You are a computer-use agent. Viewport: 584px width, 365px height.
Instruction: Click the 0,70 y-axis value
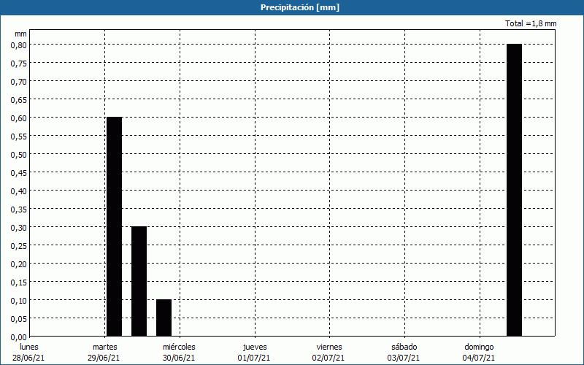19,82
